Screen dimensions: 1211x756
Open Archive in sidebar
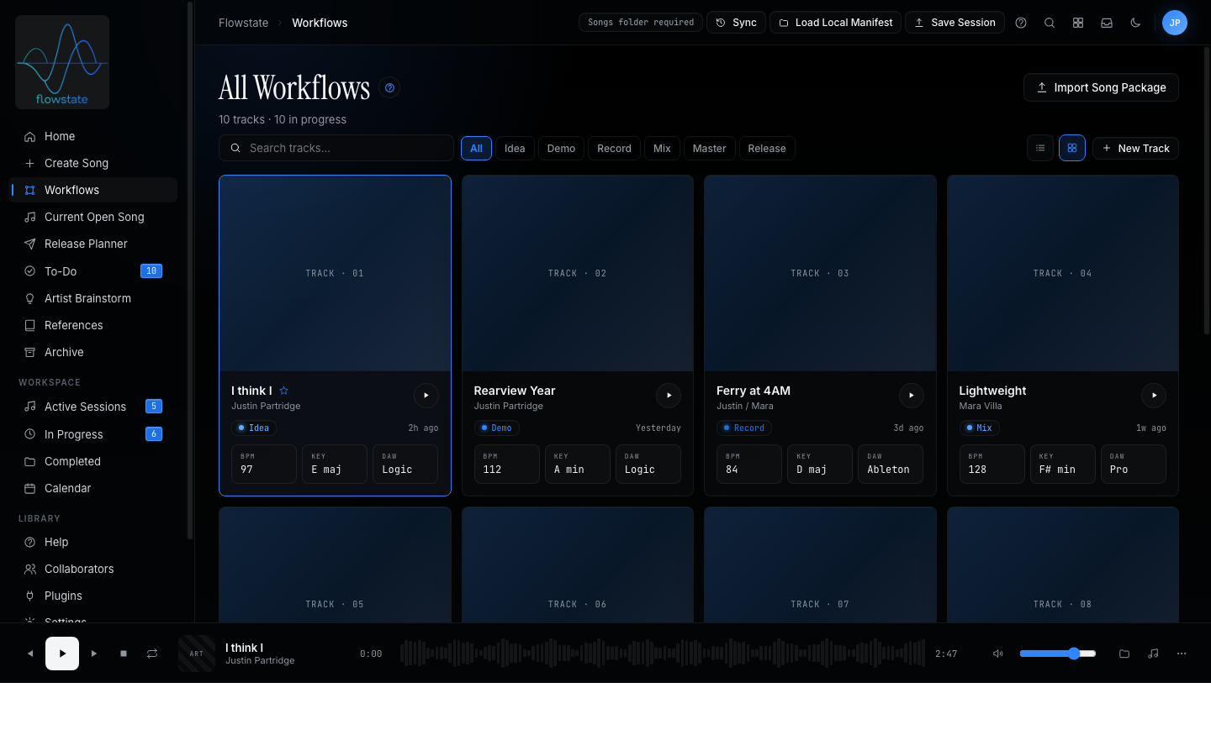pos(93,352)
